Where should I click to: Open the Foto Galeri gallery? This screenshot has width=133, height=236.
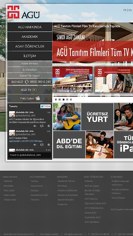(30, 98)
